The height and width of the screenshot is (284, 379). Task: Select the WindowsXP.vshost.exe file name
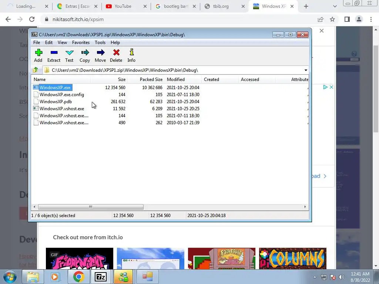[x=62, y=108]
